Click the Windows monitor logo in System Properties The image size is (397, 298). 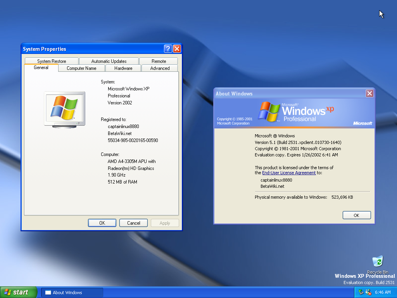[65, 109]
